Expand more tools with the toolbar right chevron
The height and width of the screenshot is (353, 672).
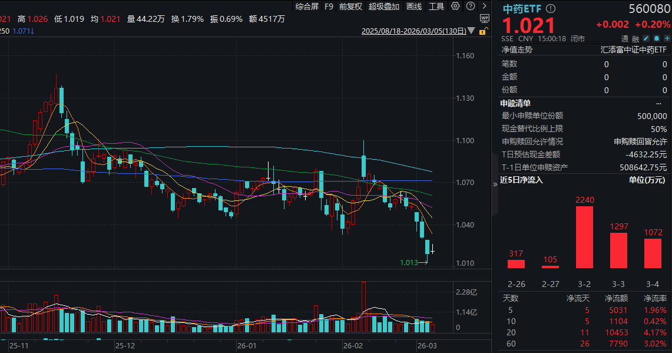[x=484, y=6]
